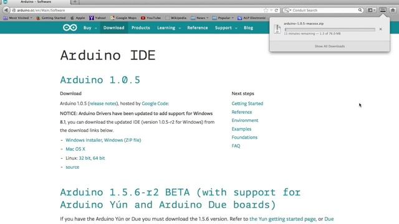399x224 pixels.
Task: Open the FAQ link
Action: [236, 146]
